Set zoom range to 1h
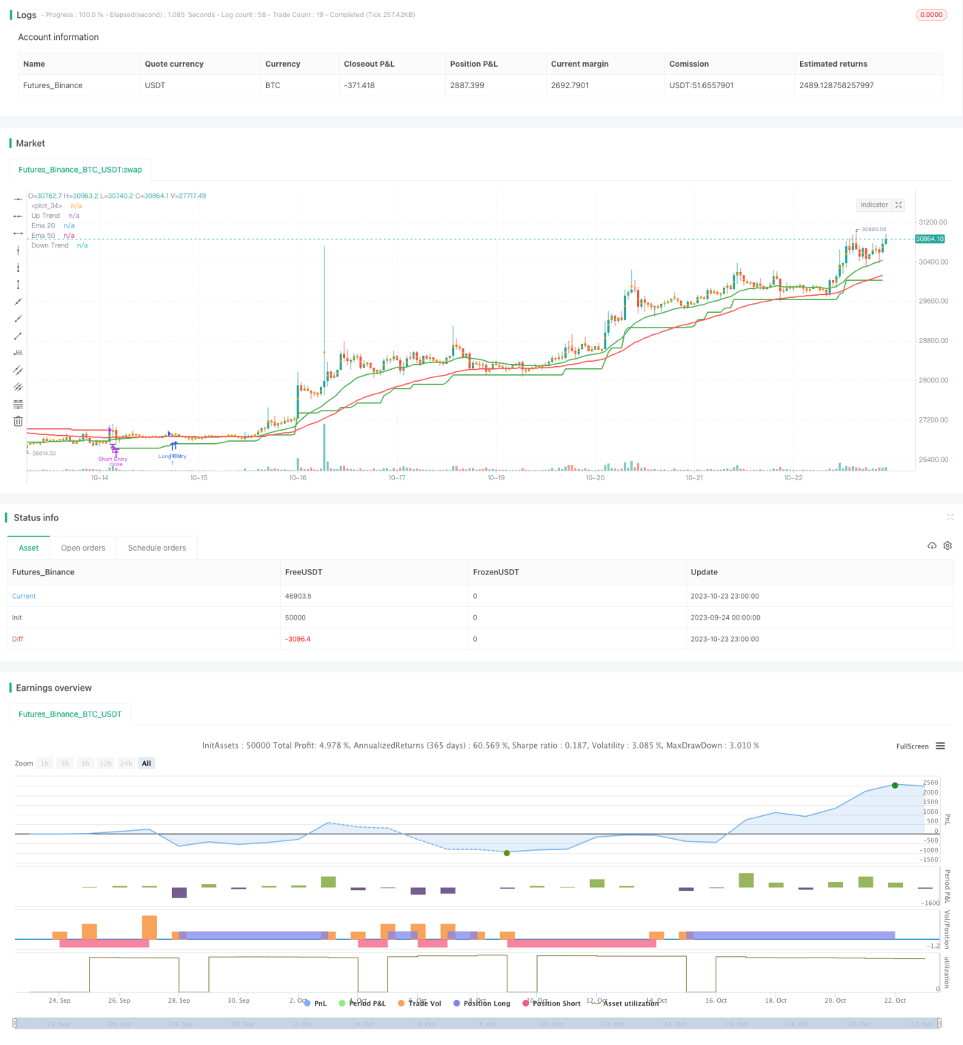This screenshot has width=963, height=1045. [x=44, y=763]
